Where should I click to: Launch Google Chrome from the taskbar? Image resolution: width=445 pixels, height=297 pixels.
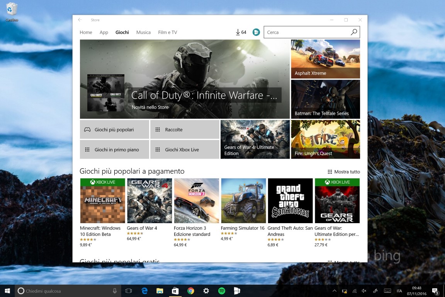click(191, 291)
